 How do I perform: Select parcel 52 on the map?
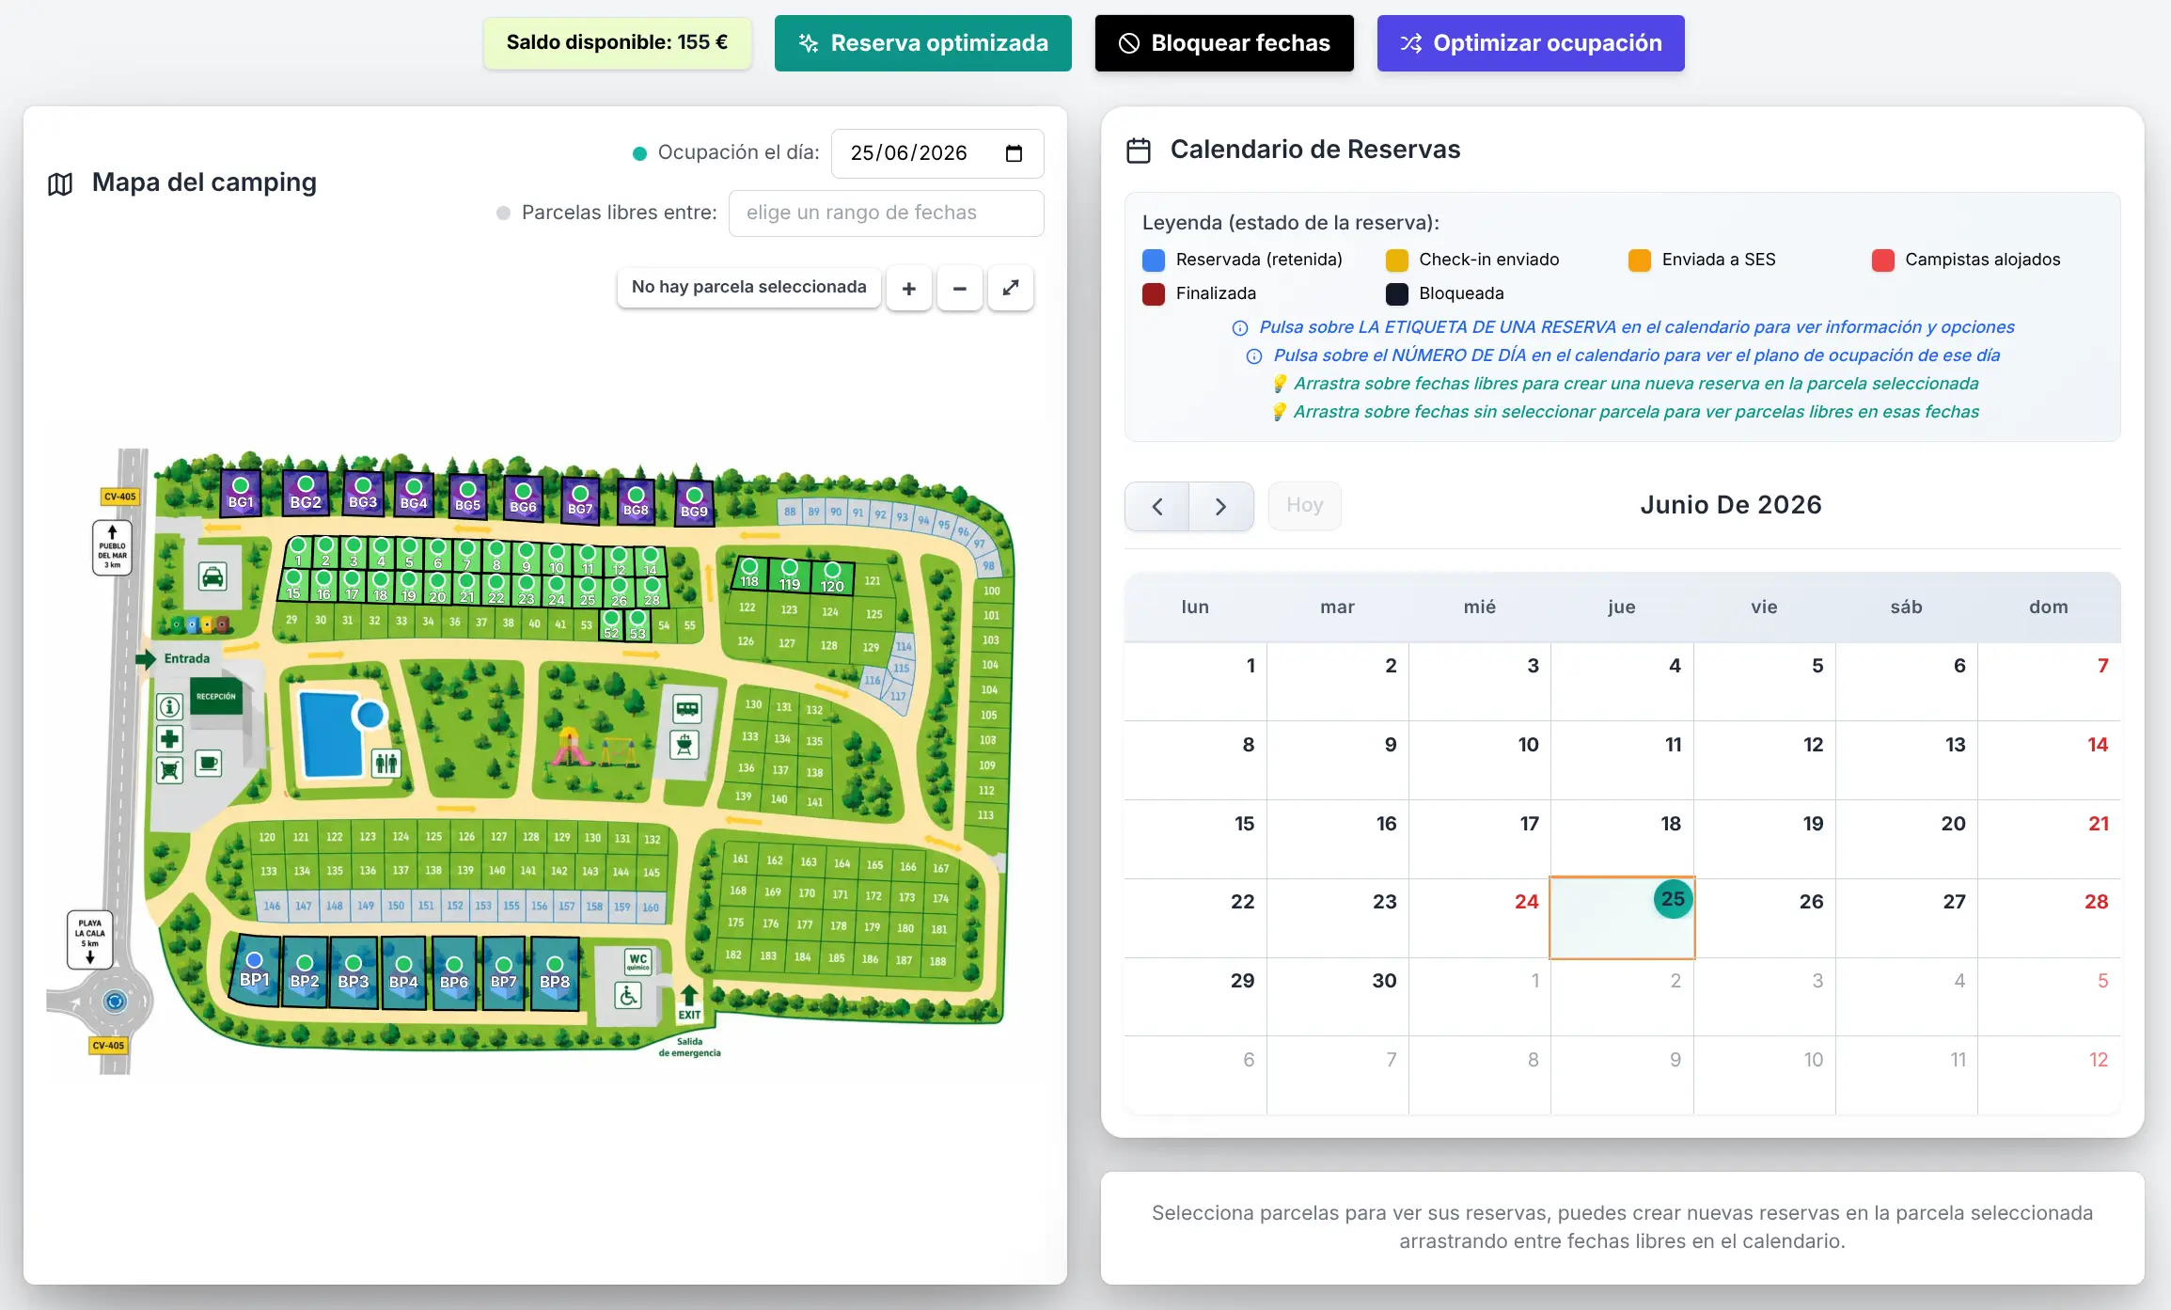(x=611, y=624)
